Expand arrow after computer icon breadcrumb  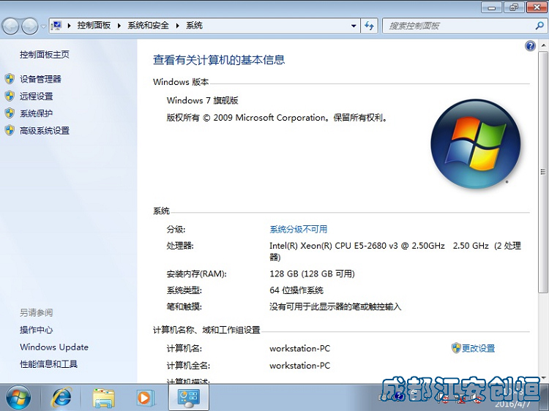point(70,26)
